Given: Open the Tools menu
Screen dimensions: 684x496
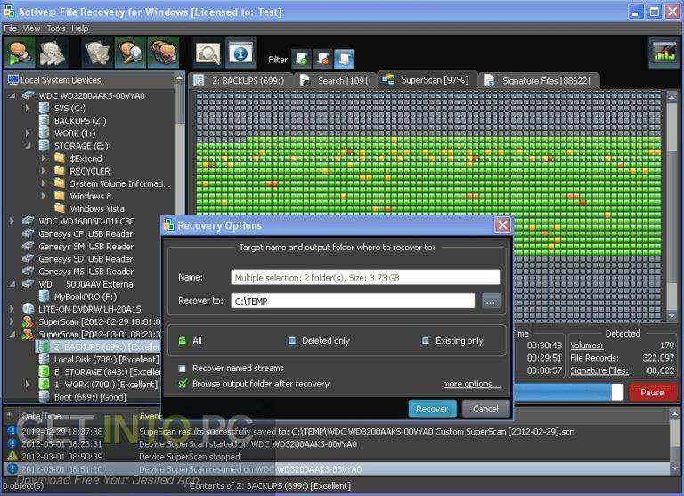Looking at the screenshot, I should [x=56, y=28].
